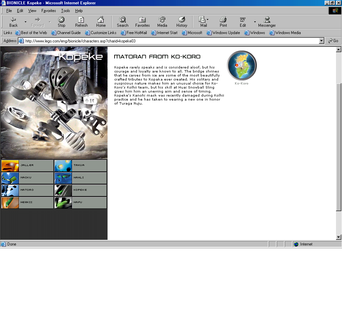Click the Ko-Koro island map icon
This screenshot has height=334, width=342.
[x=242, y=65]
